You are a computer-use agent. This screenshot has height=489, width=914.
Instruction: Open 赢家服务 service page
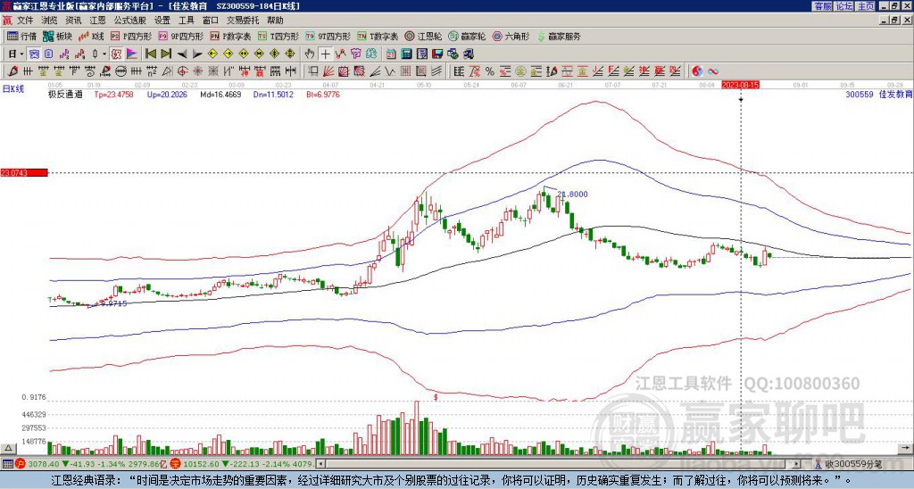point(559,36)
